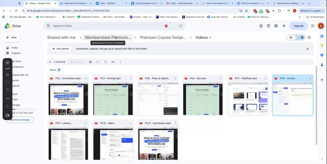Open Contacts side panel icon
Viewport: 327px width, 164px height.
tap(322, 64)
